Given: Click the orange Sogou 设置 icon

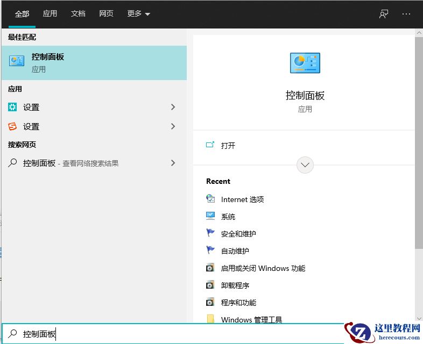Looking at the screenshot, I should (x=12, y=126).
